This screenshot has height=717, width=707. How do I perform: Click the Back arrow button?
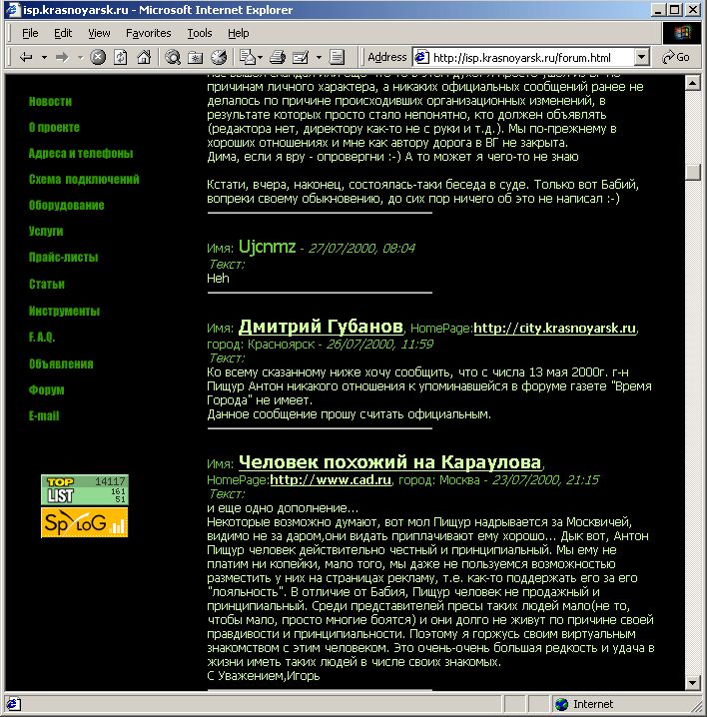tap(26, 57)
